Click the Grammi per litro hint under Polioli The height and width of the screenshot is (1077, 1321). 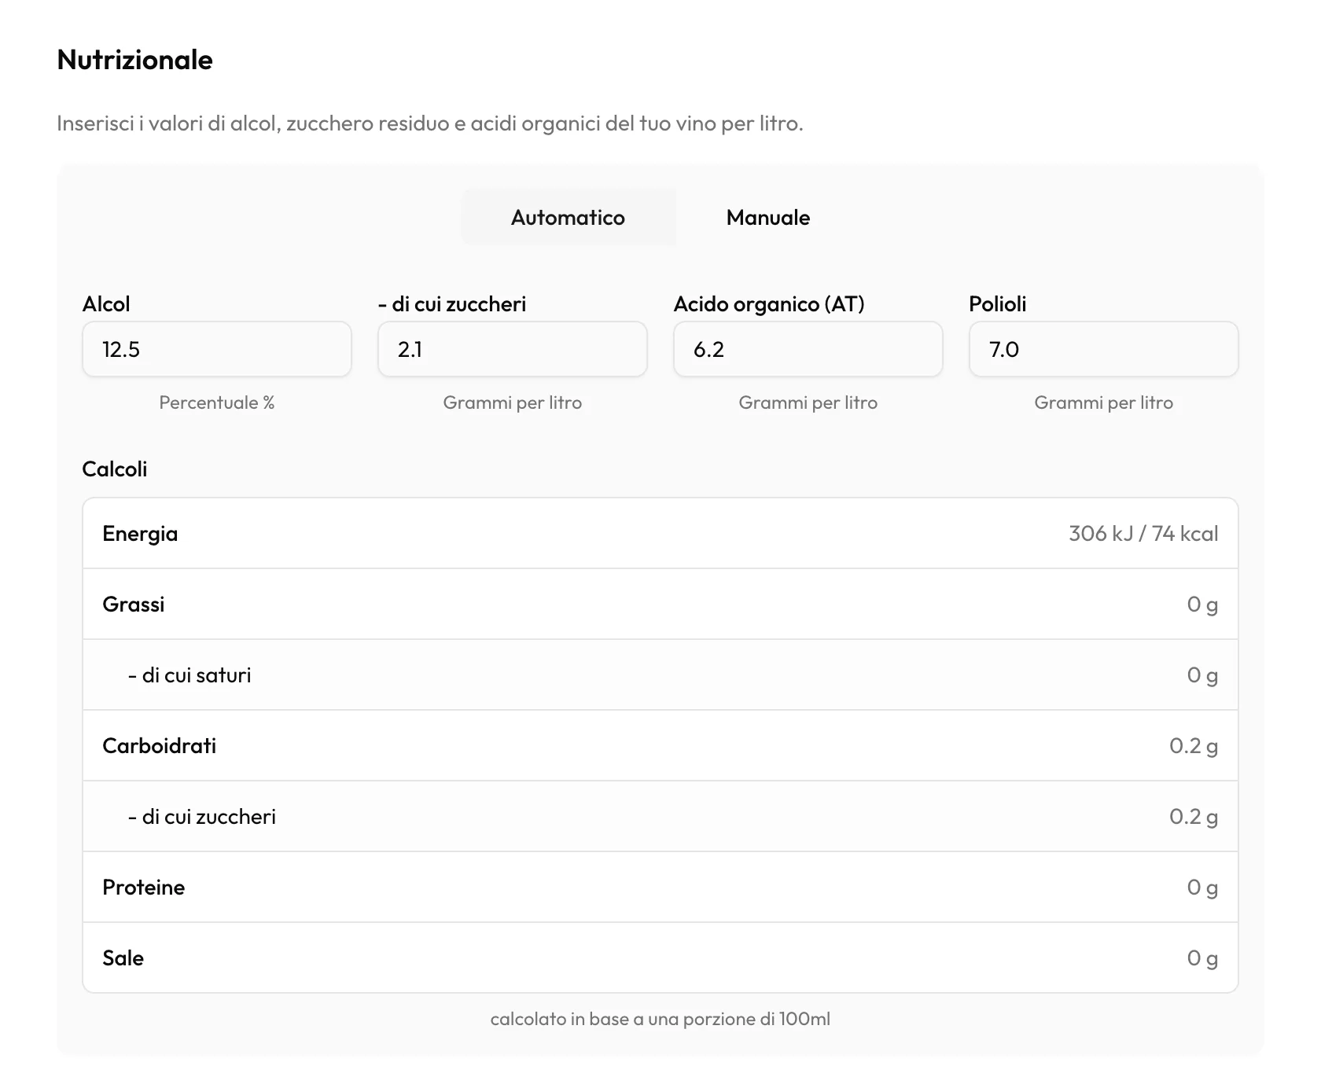(1104, 402)
